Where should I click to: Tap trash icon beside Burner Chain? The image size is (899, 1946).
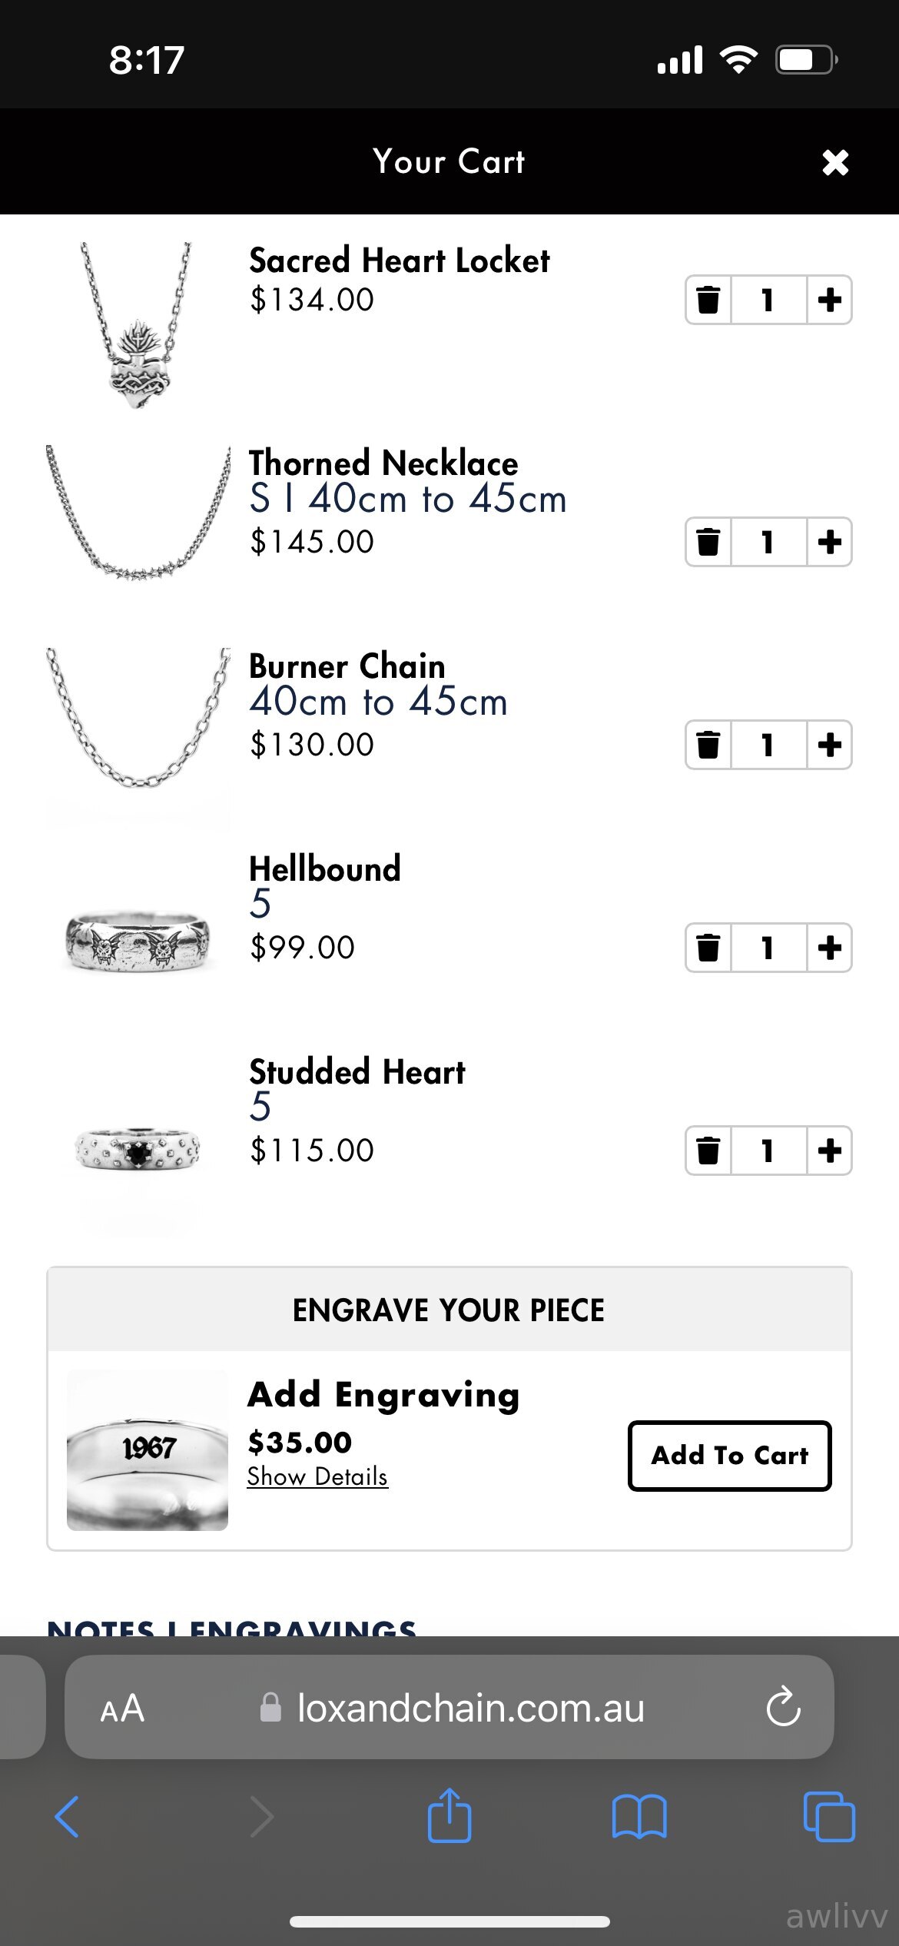[708, 745]
